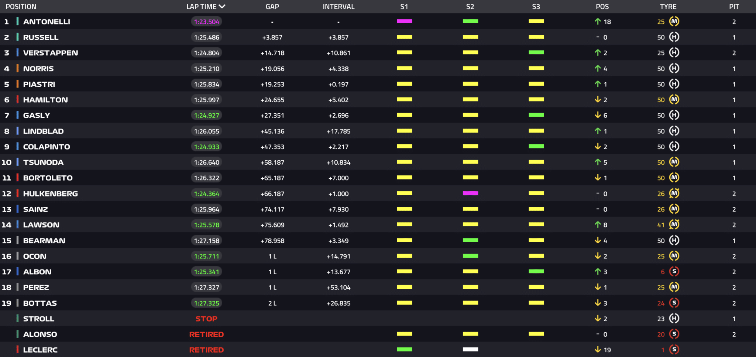The image size is (756, 357).
Task: Click Alonso's soft tyre icon
Action: coord(674,334)
